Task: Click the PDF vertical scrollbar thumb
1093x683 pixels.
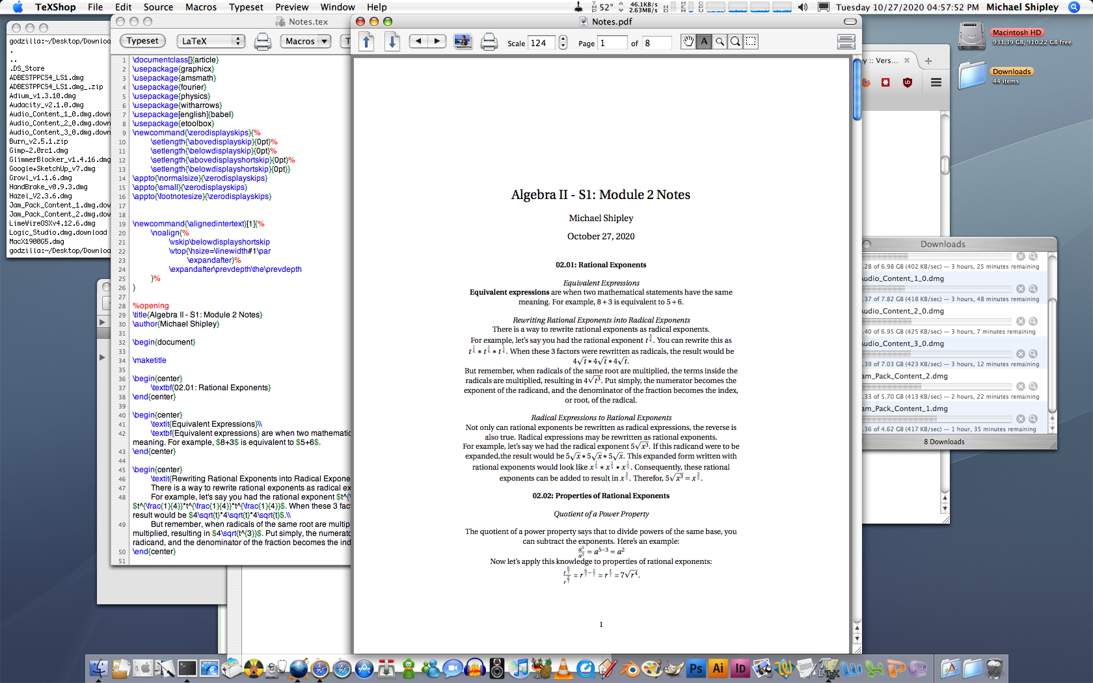Action: [857, 91]
